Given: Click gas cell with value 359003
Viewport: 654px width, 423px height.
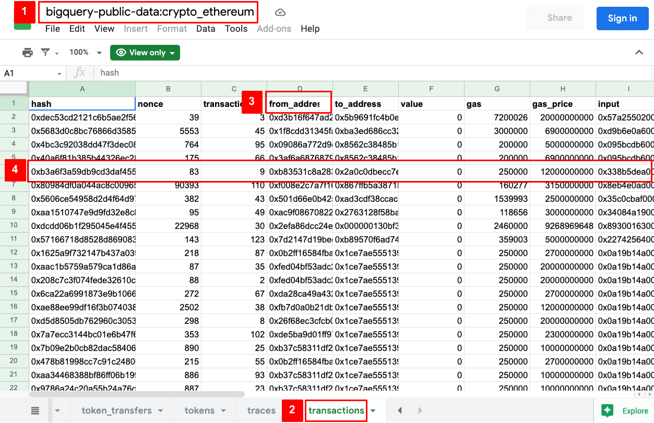Looking at the screenshot, I should 497,239.
